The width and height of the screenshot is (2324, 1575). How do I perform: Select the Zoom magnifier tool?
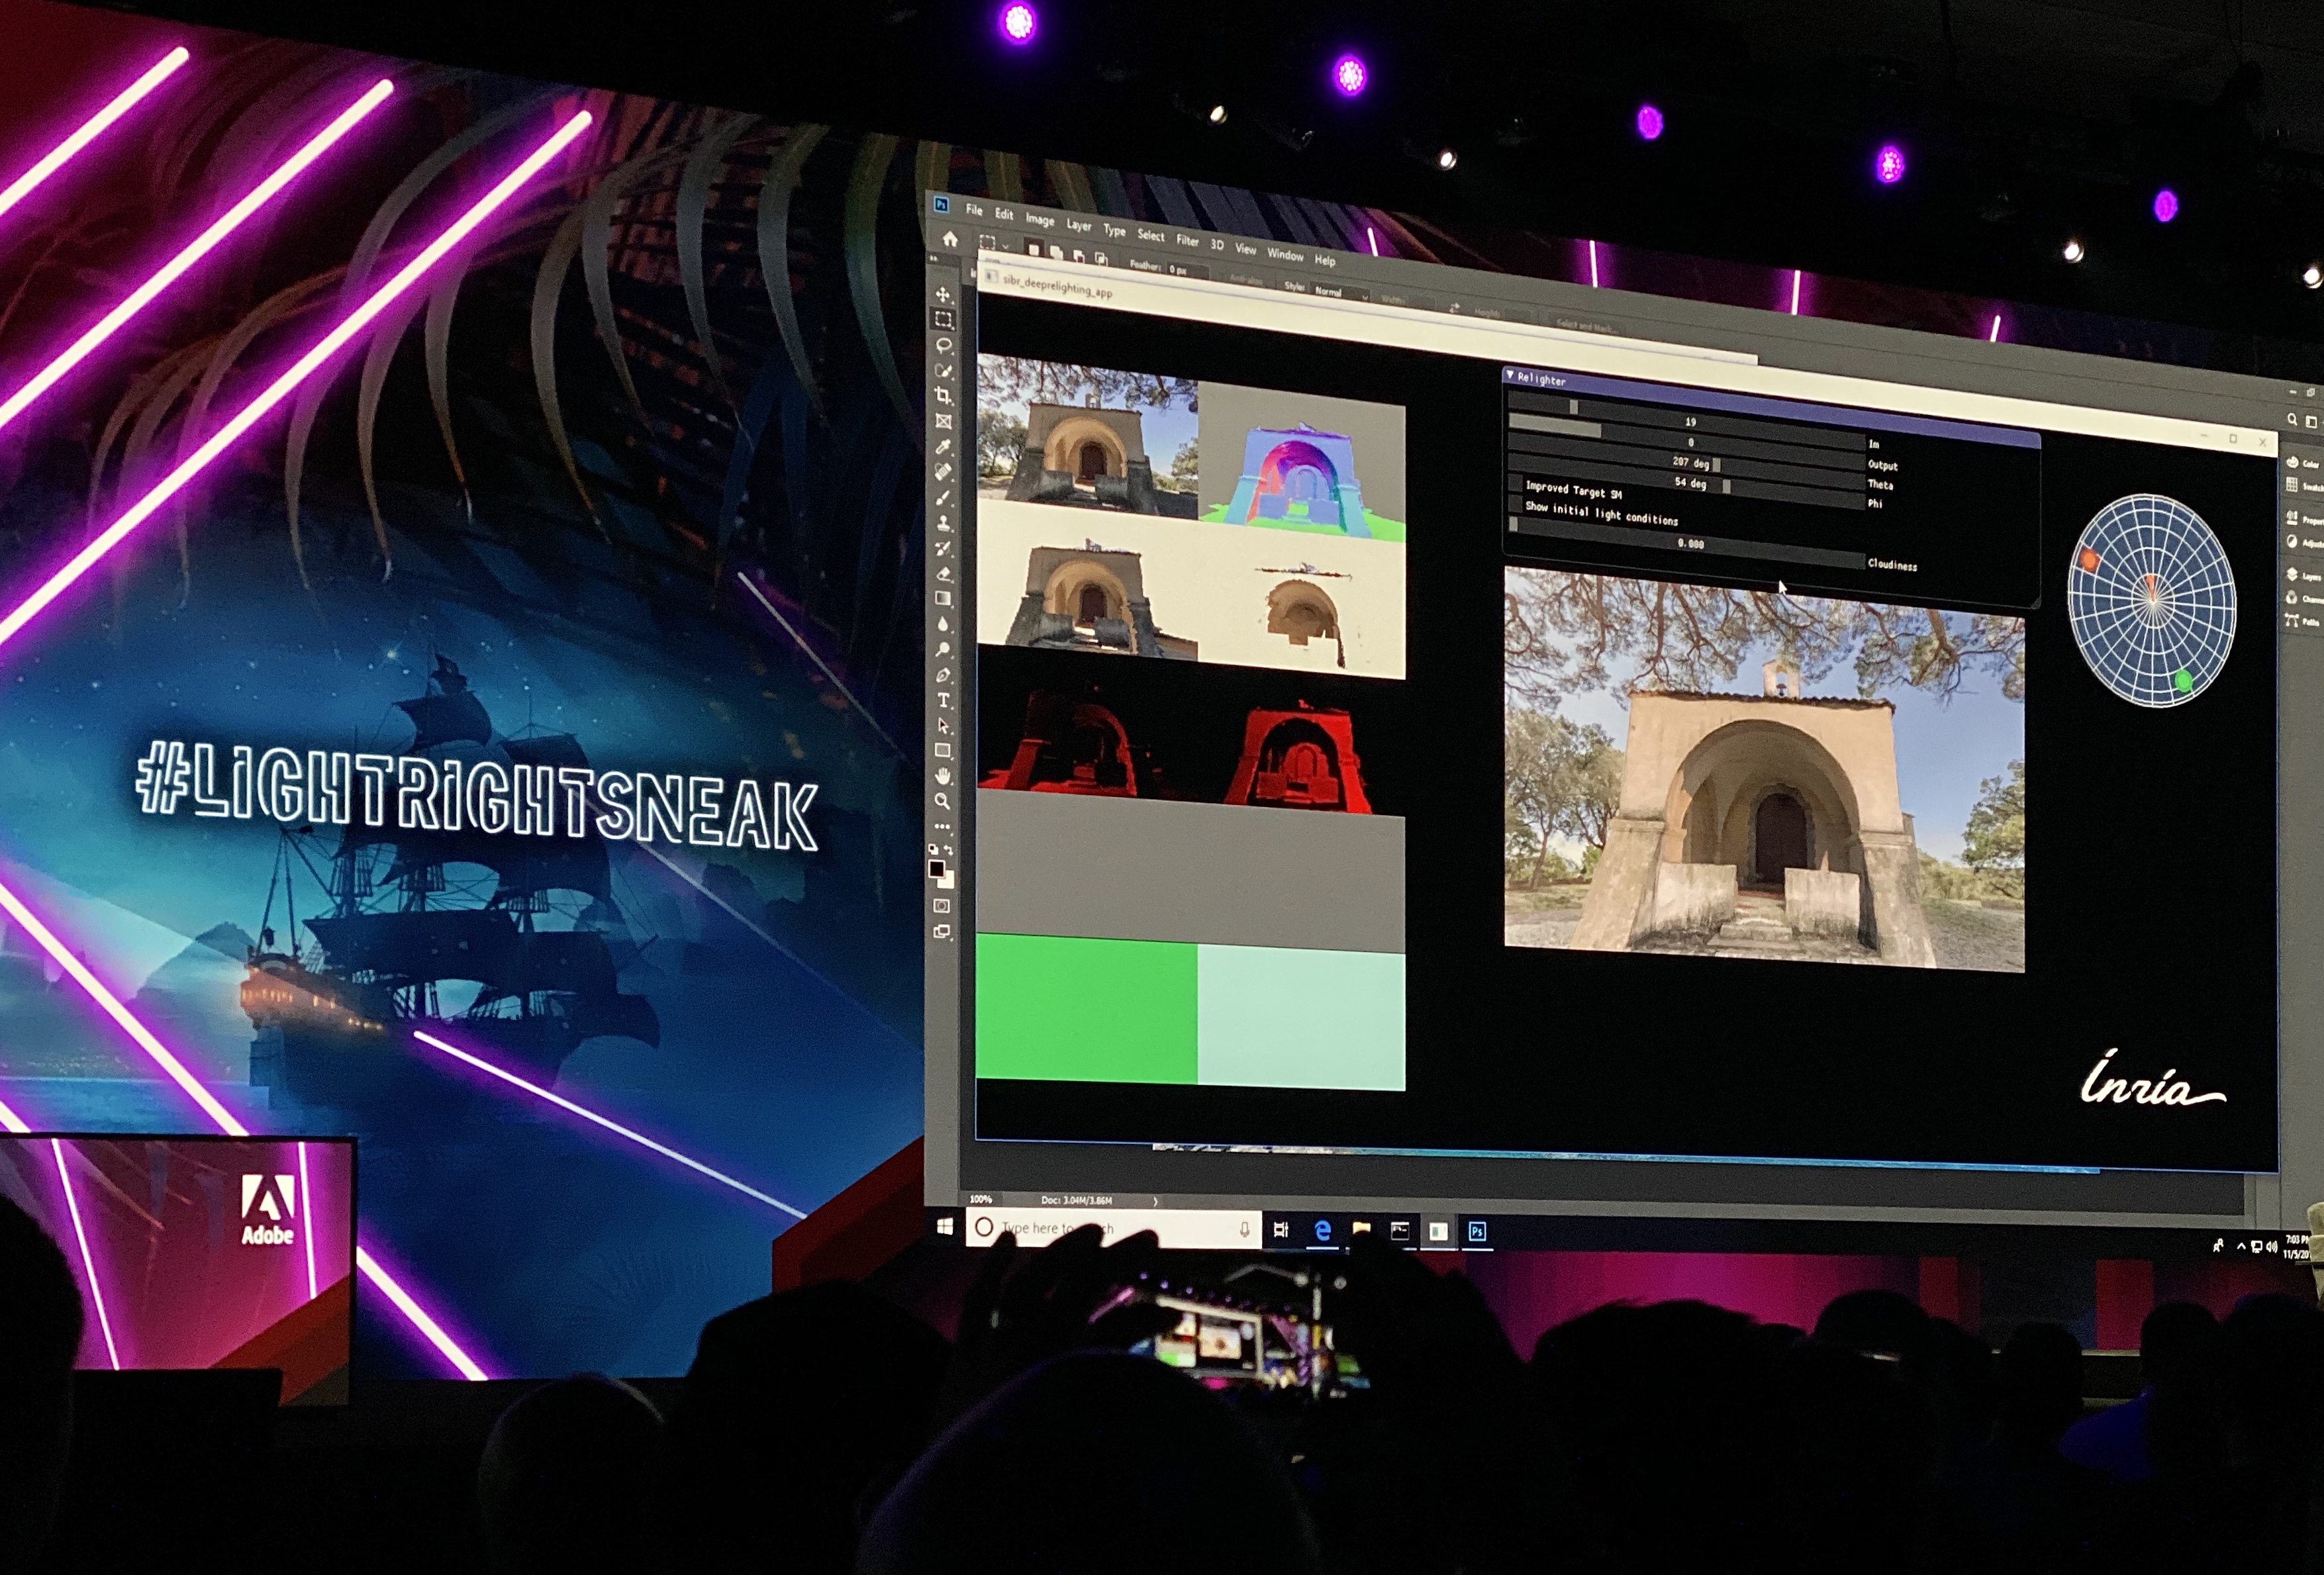[942, 801]
